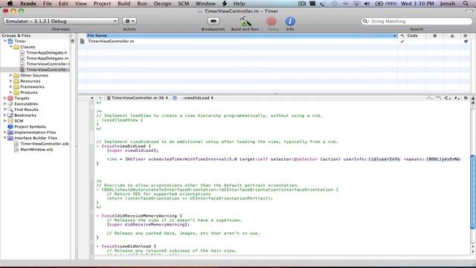Open the Edit menu

click(63, 4)
